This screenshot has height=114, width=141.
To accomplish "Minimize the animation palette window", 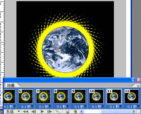I will click(134, 80).
